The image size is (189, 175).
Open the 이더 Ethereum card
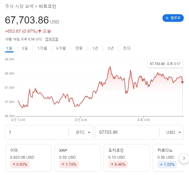click(x=29, y=158)
